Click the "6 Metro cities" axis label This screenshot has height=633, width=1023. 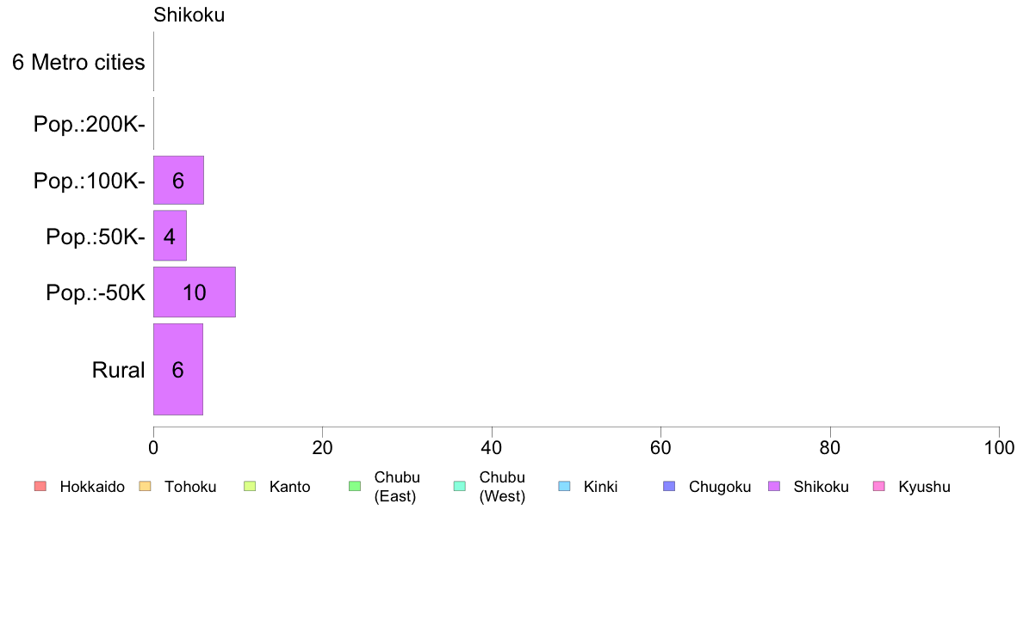tap(78, 63)
